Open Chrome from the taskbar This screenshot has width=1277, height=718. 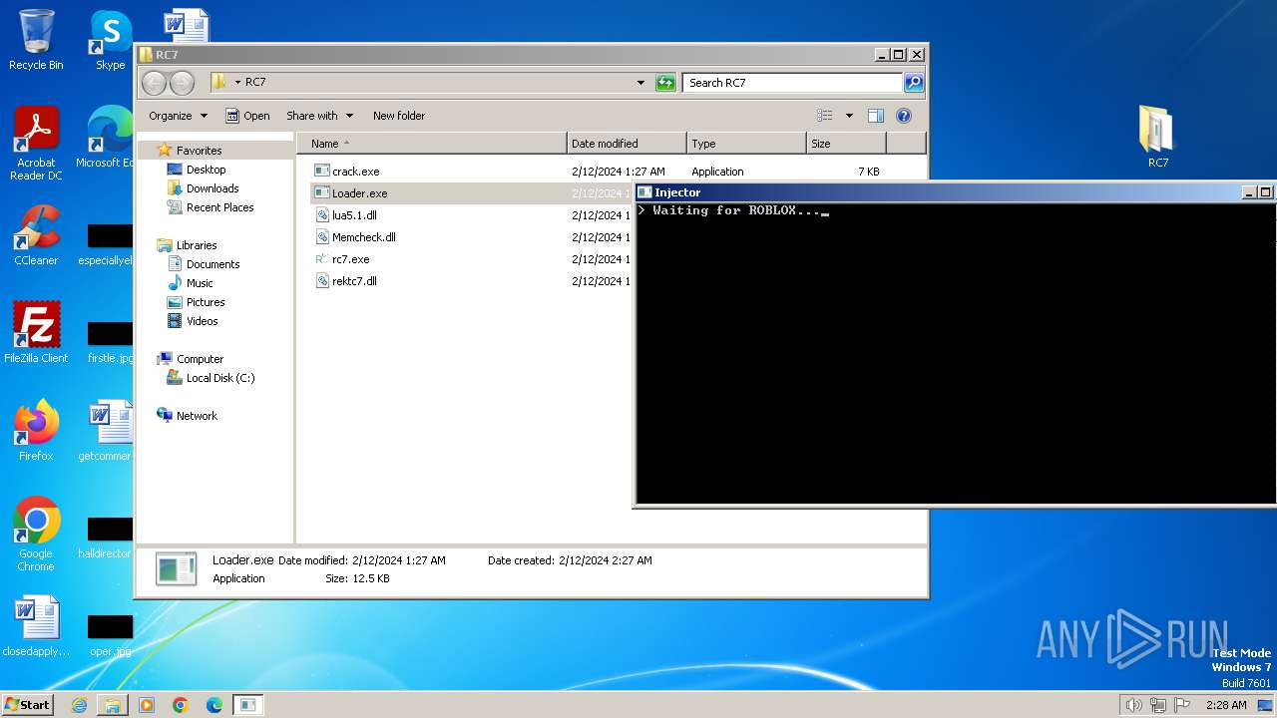click(x=181, y=705)
